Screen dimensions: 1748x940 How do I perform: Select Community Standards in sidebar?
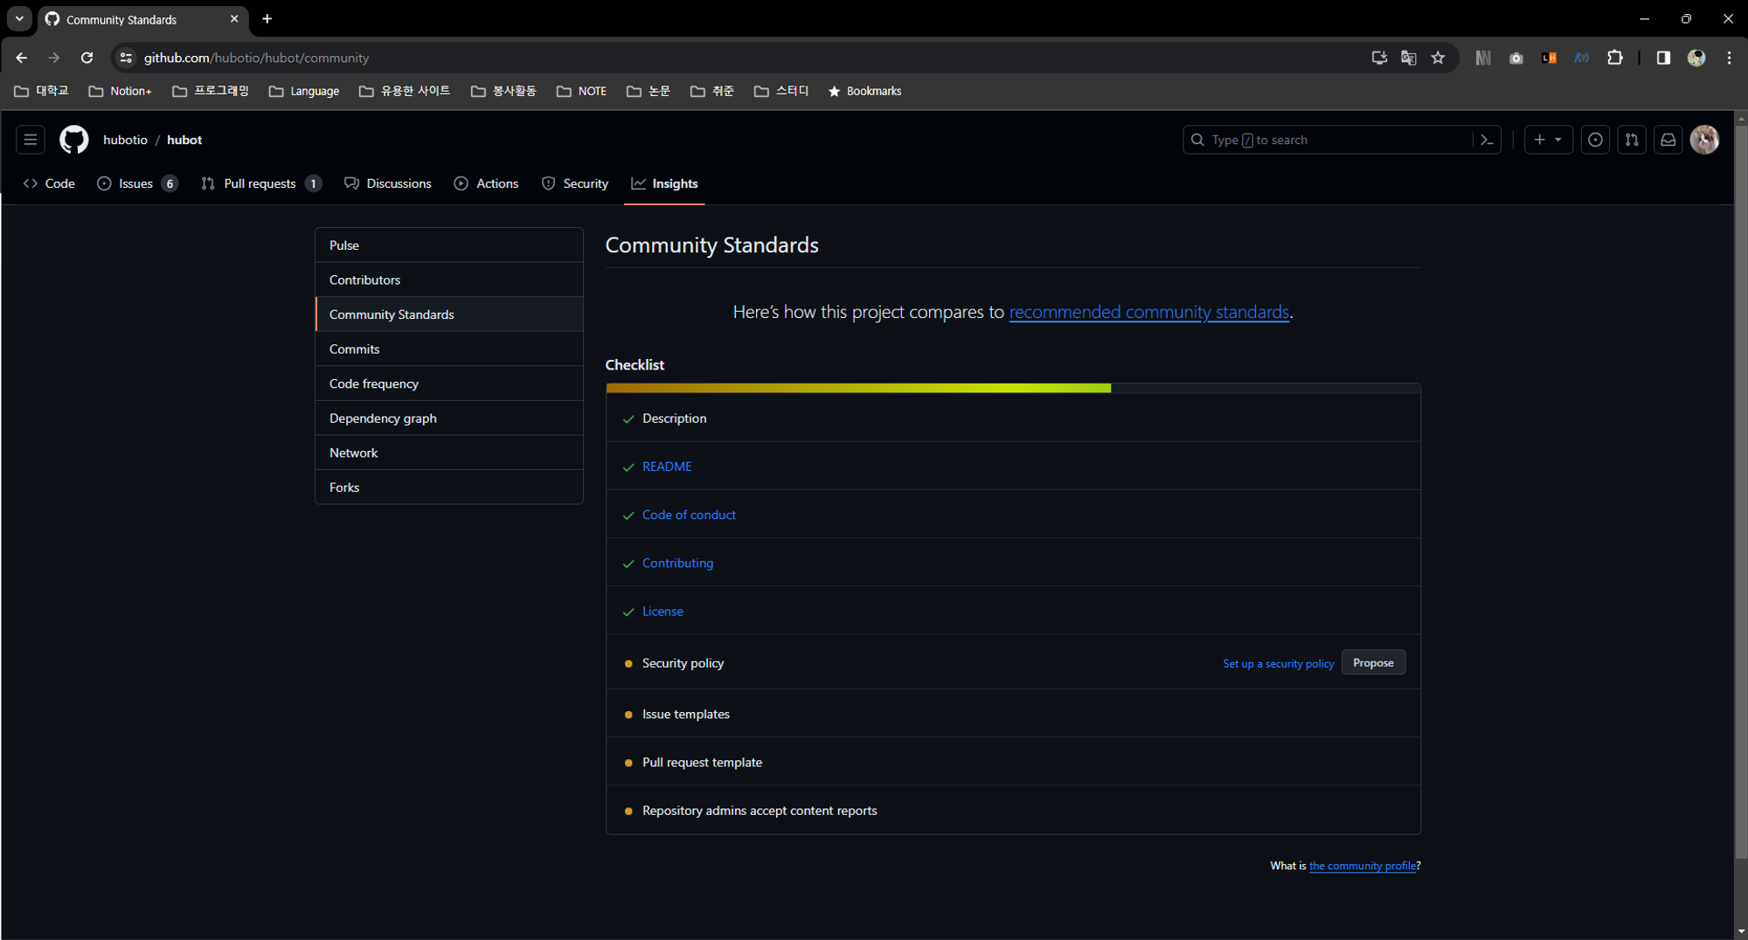click(449, 314)
